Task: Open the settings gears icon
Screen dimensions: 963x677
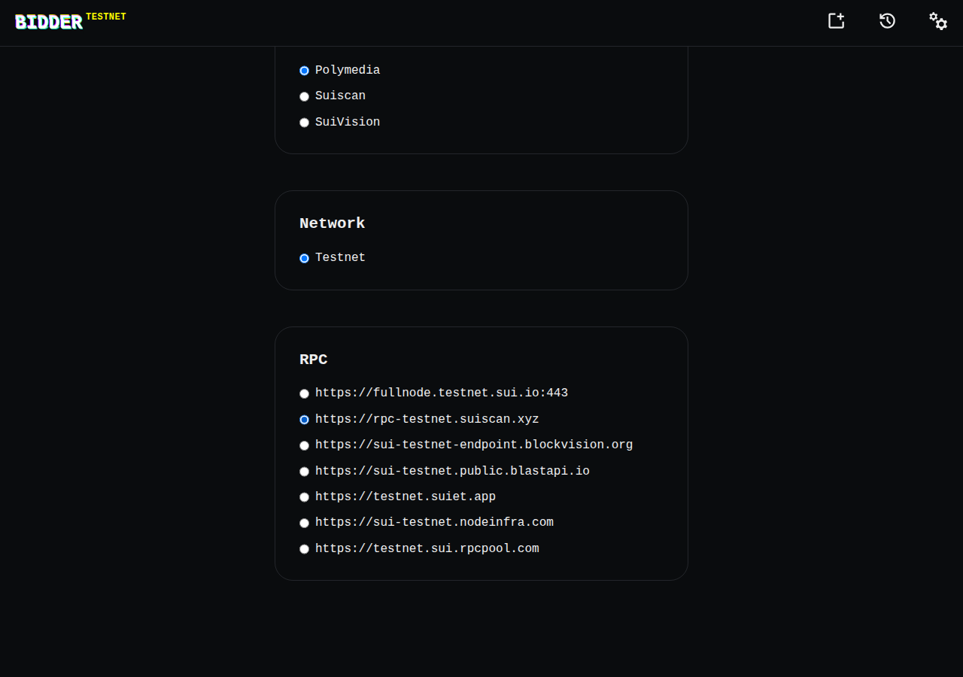Action: click(938, 21)
